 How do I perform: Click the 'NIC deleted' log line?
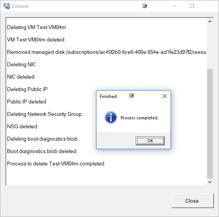coord(21,77)
